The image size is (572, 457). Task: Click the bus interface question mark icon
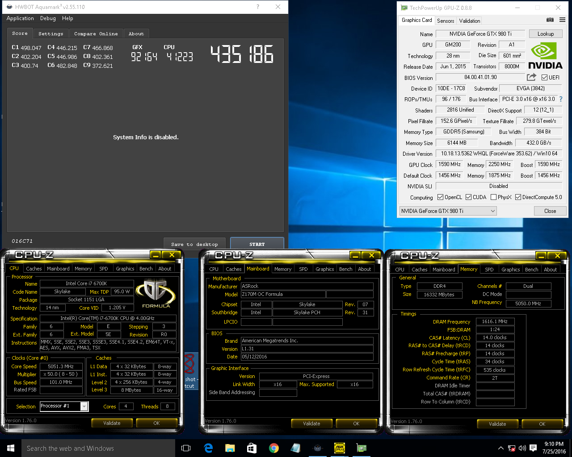[561, 99]
